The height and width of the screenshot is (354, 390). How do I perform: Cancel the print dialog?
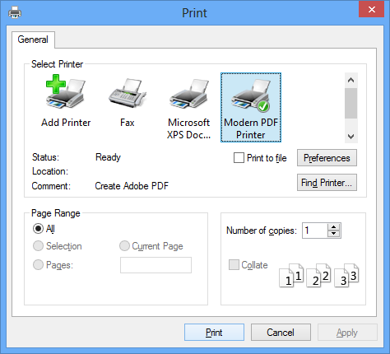281,333
